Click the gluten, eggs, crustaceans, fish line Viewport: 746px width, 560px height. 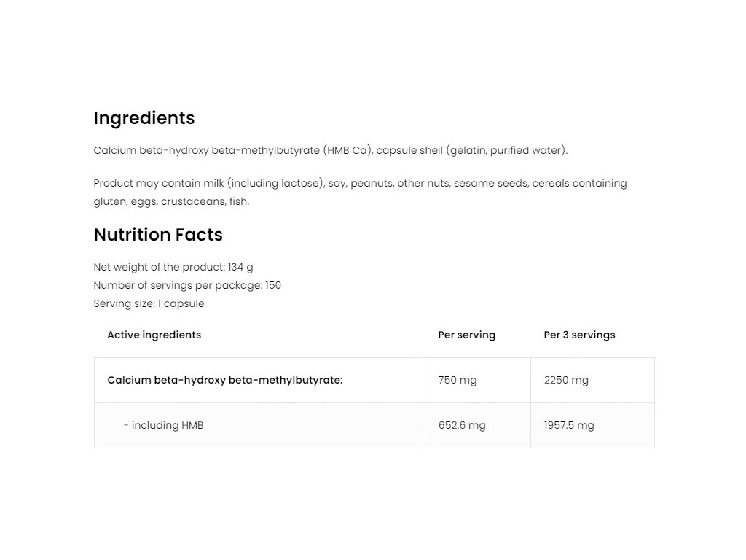click(x=171, y=201)
